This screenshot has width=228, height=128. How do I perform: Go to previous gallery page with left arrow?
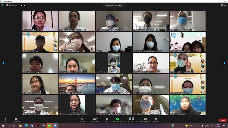pos(3,63)
